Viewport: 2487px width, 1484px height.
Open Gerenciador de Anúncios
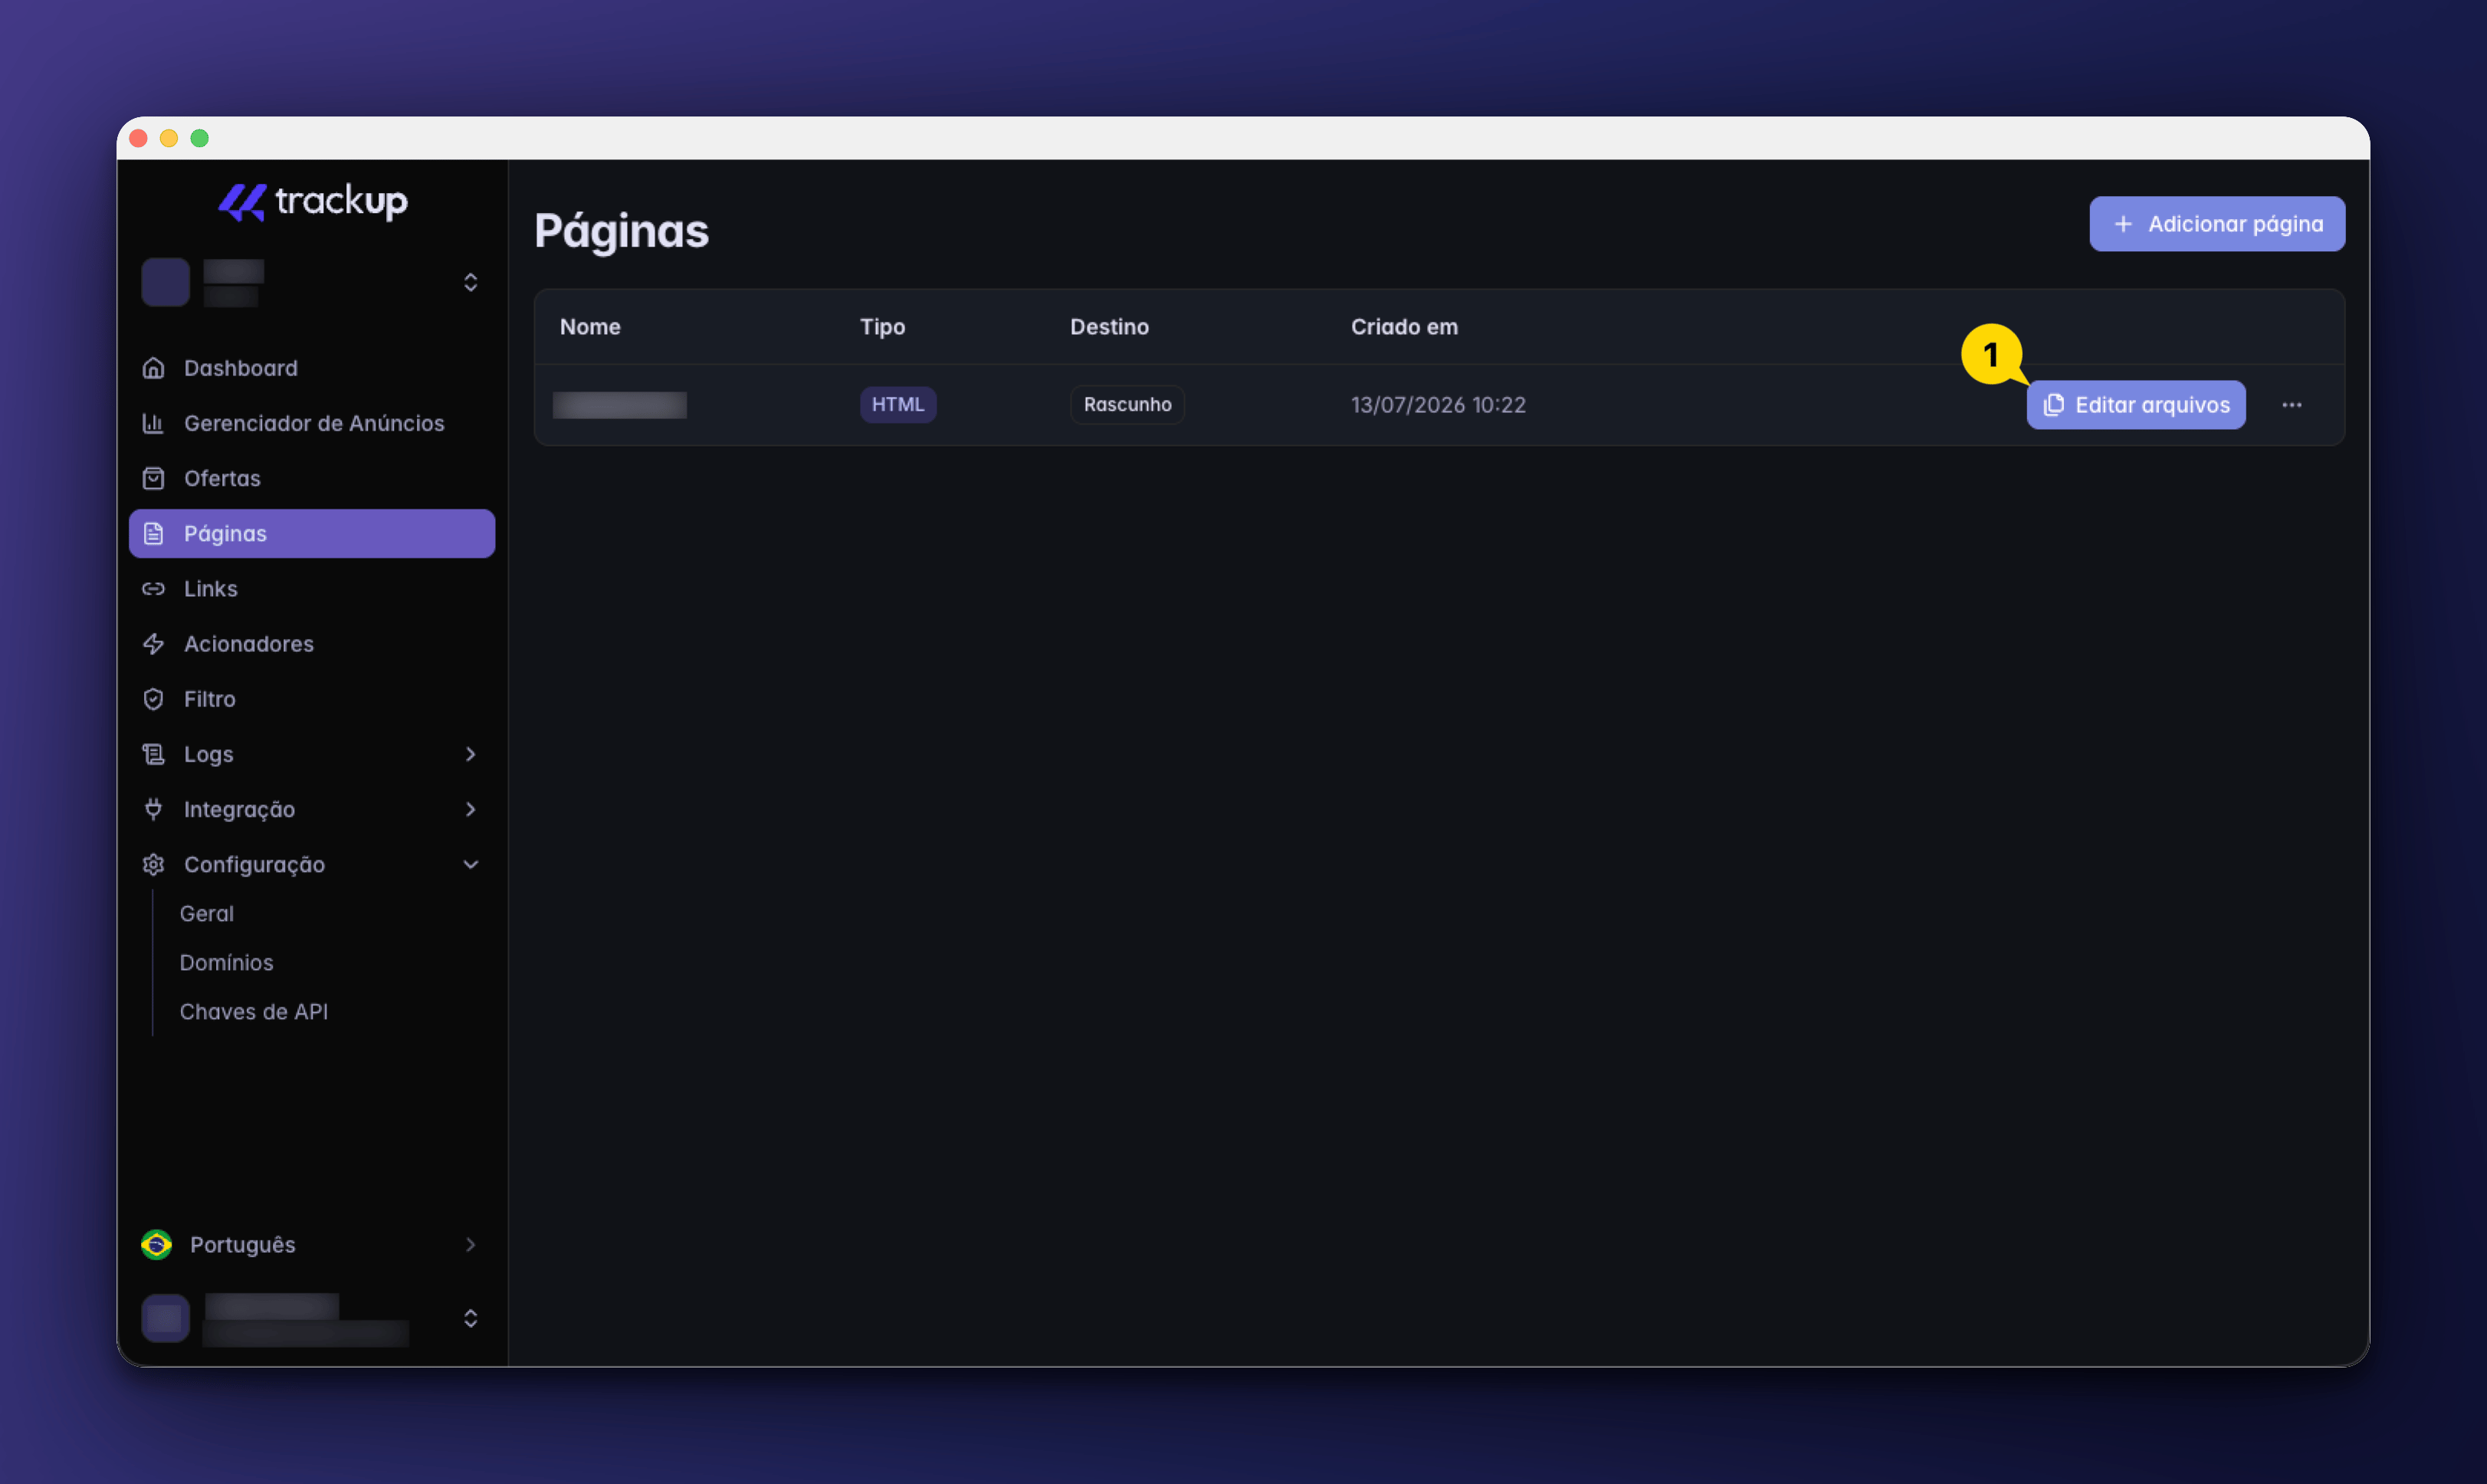(312, 423)
